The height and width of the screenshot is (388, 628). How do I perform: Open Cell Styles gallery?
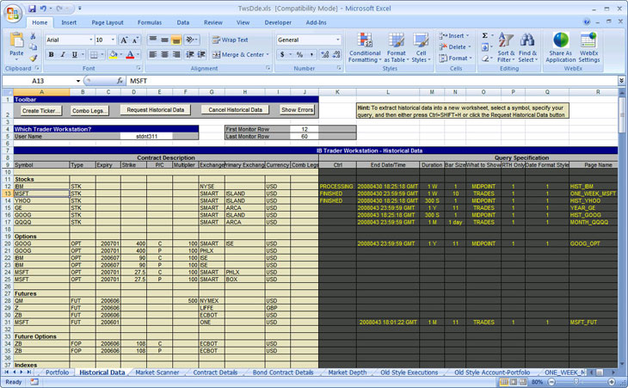(421, 47)
